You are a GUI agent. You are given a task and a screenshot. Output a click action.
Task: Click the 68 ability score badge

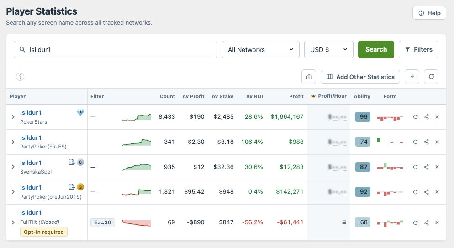click(363, 222)
